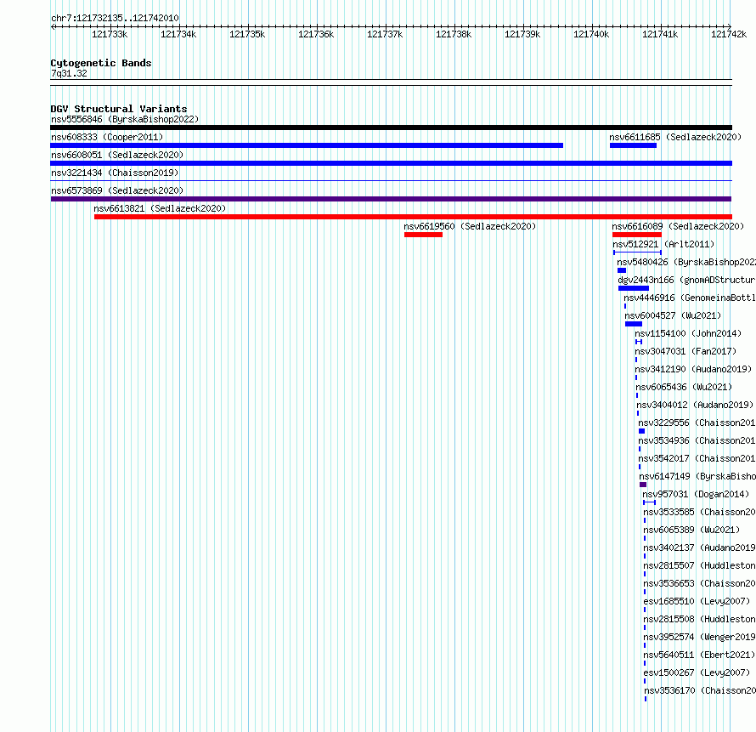Open variant nsv3404012 (Audano2019) label
Image resolution: width=756 pixels, height=732 pixels.
(695, 405)
